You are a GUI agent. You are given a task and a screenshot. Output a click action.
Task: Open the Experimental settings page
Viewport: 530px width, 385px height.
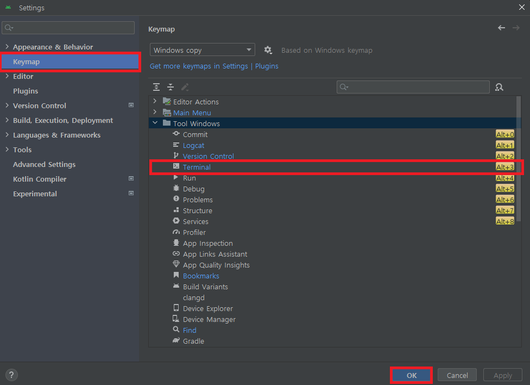pos(35,194)
